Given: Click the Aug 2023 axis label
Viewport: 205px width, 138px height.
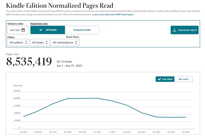Looking at the screenshot, I should [x=127, y=132].
